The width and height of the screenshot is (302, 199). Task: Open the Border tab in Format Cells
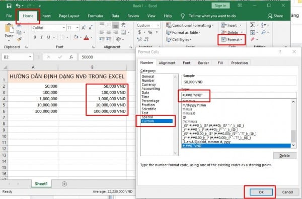pos(203,63)
